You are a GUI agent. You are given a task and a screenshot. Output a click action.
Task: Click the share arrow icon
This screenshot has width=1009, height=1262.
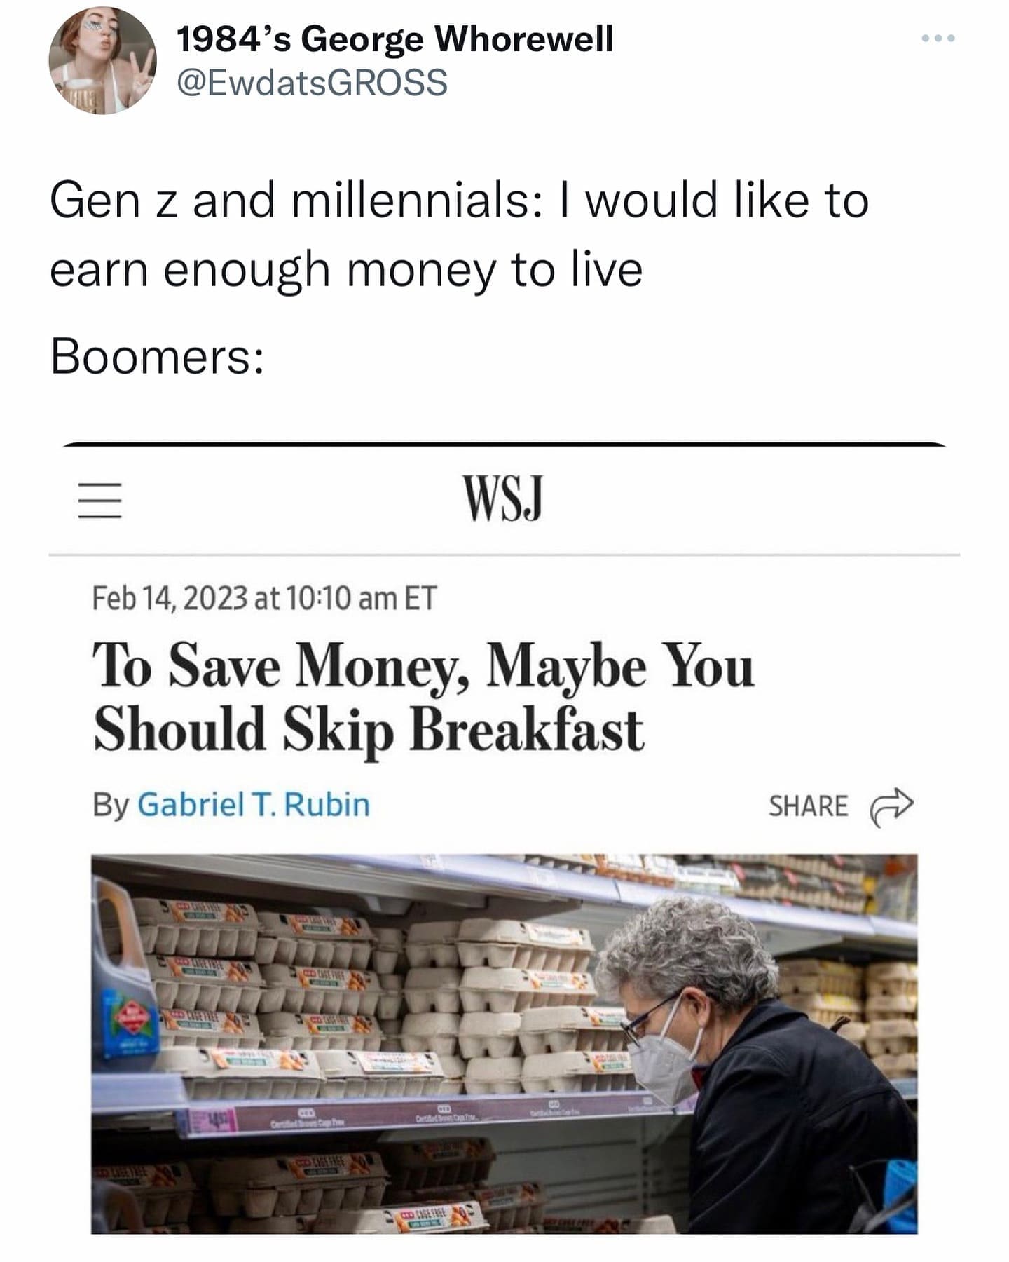891,806
